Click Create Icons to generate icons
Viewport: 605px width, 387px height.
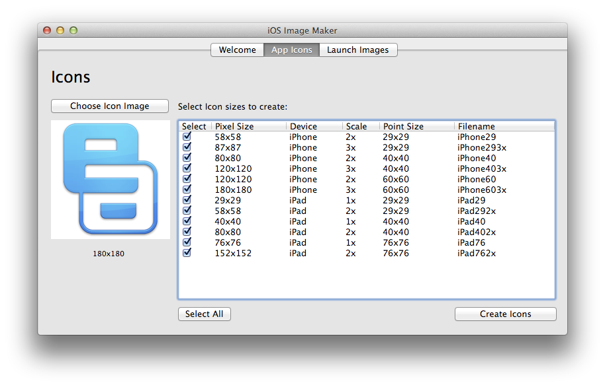(505, 314)
